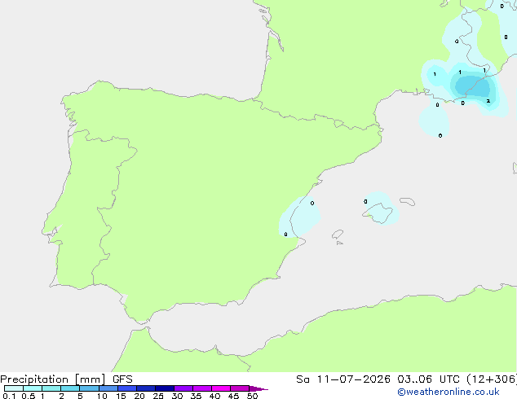Image resolution: width=517 pixels, height=399 pixels.
Task: Select the 25–30 mm navy legend swatch
Action: click(165, 388)
